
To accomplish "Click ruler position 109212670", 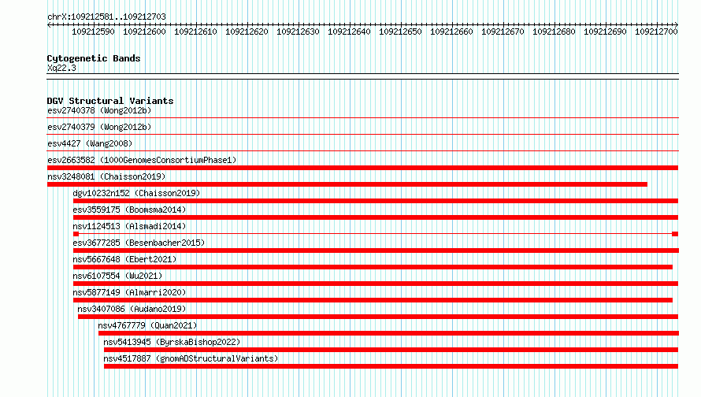I will point(503,32).
